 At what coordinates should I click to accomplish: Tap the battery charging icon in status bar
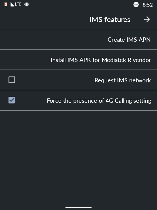coord(6,4)
